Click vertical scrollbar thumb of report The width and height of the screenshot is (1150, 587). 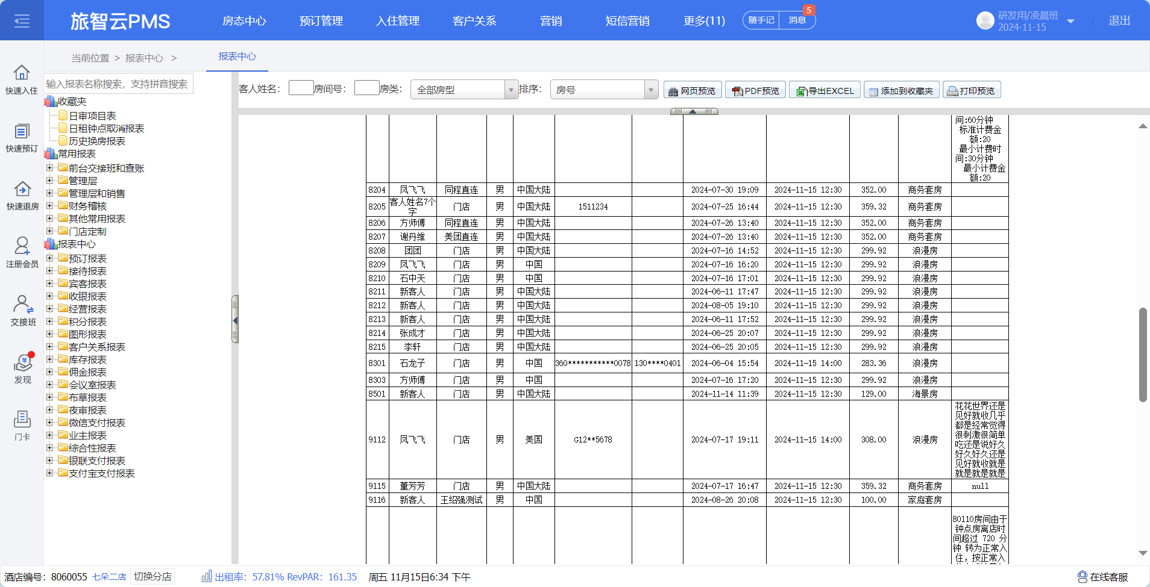1142,355
